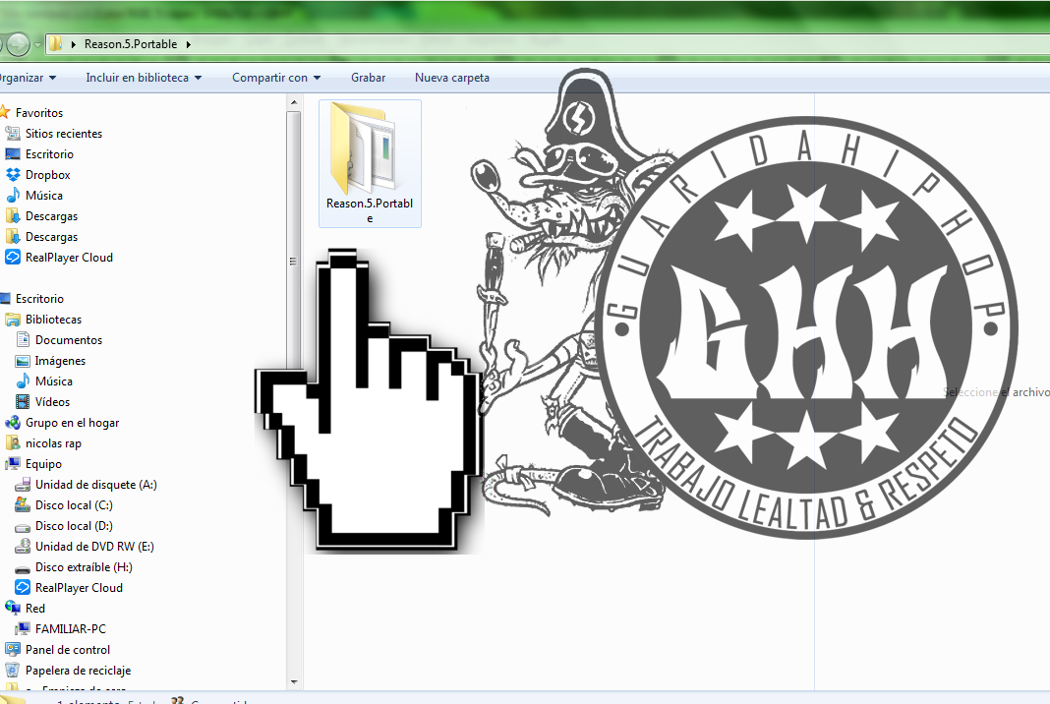Click the second Descargas folder icon
The height and width of the screenshot is (704, 1050).
12,237
